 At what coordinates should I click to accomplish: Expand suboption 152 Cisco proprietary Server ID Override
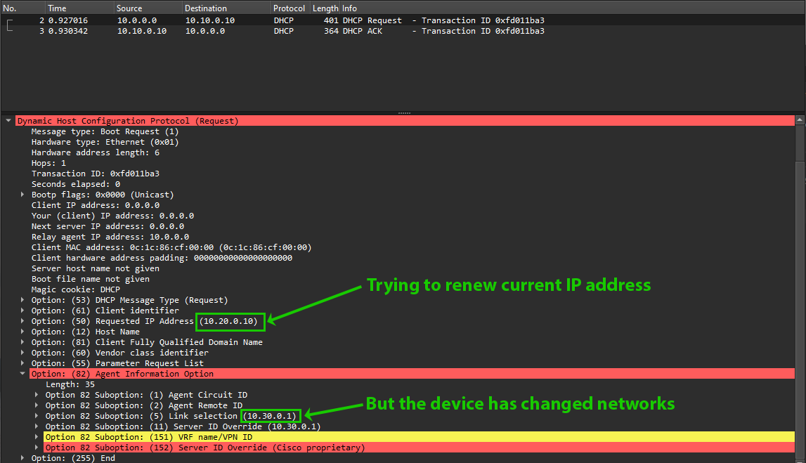tap(37, 448)
